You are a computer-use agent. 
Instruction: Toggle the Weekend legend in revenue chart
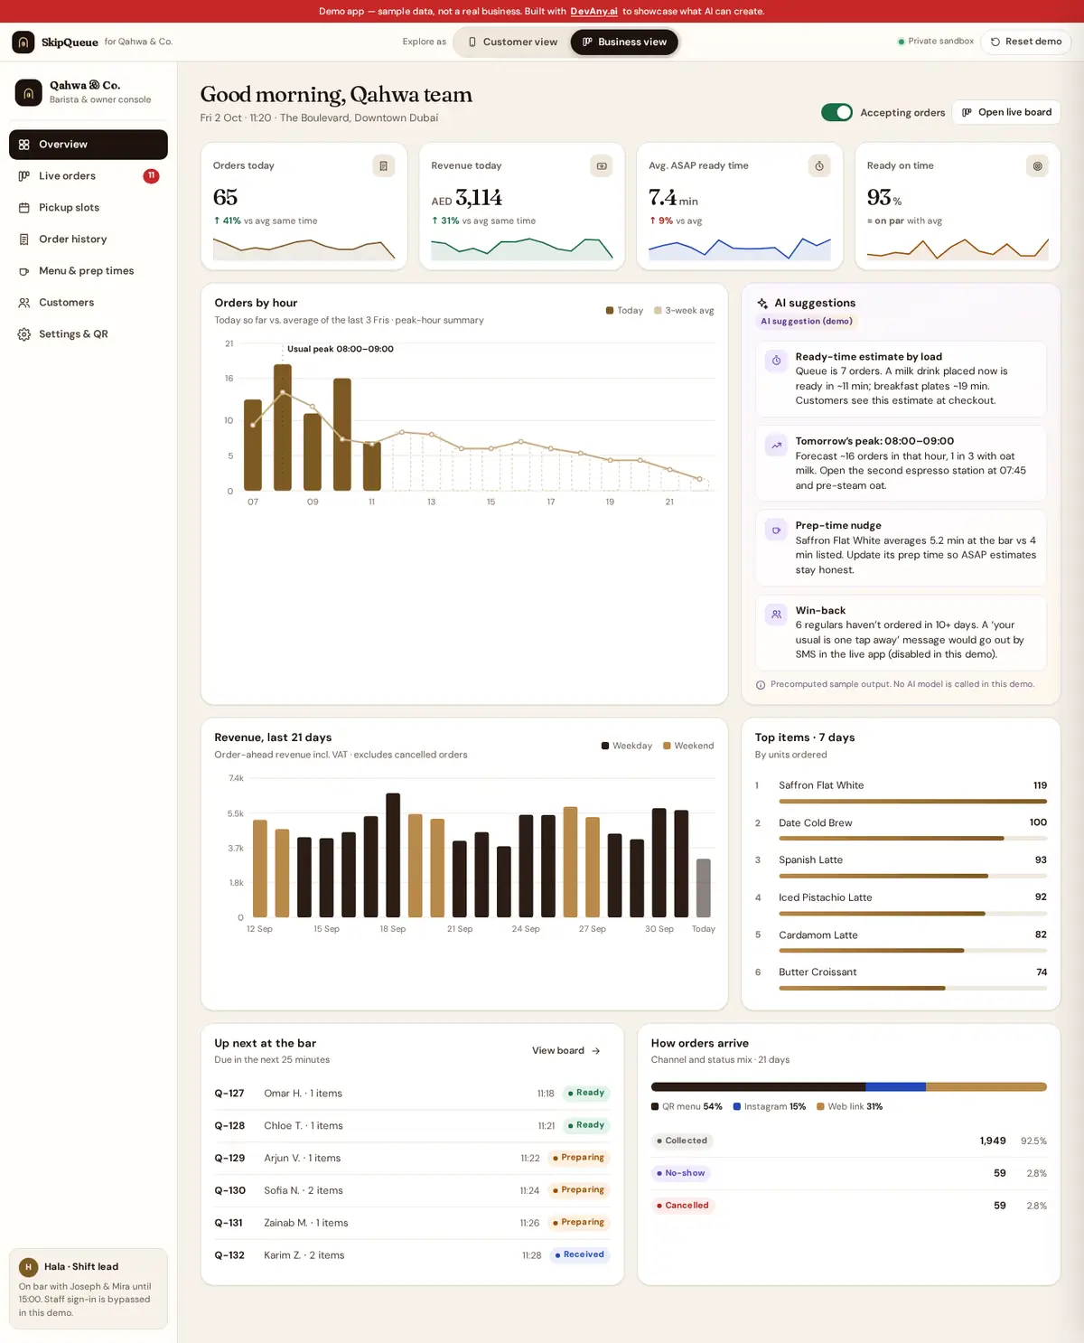point(688,747)
